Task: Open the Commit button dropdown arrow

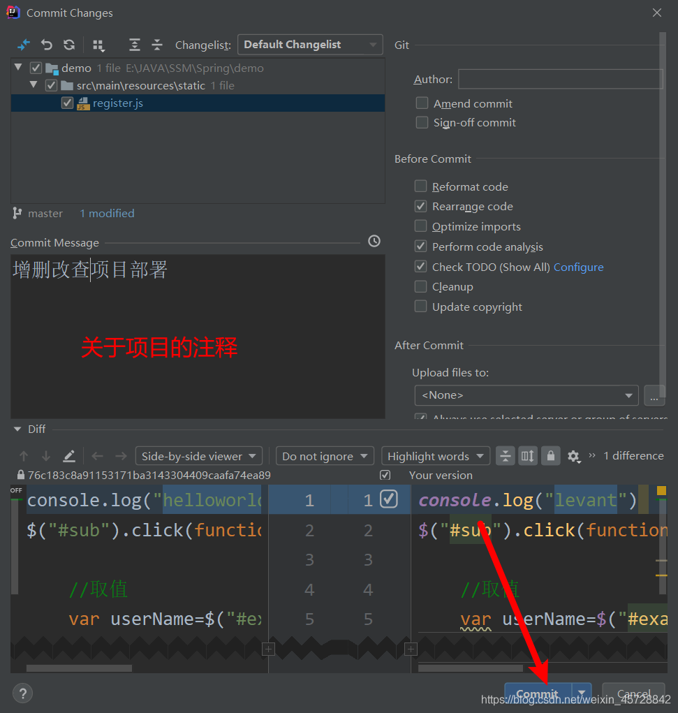Action: click(582, 693)
